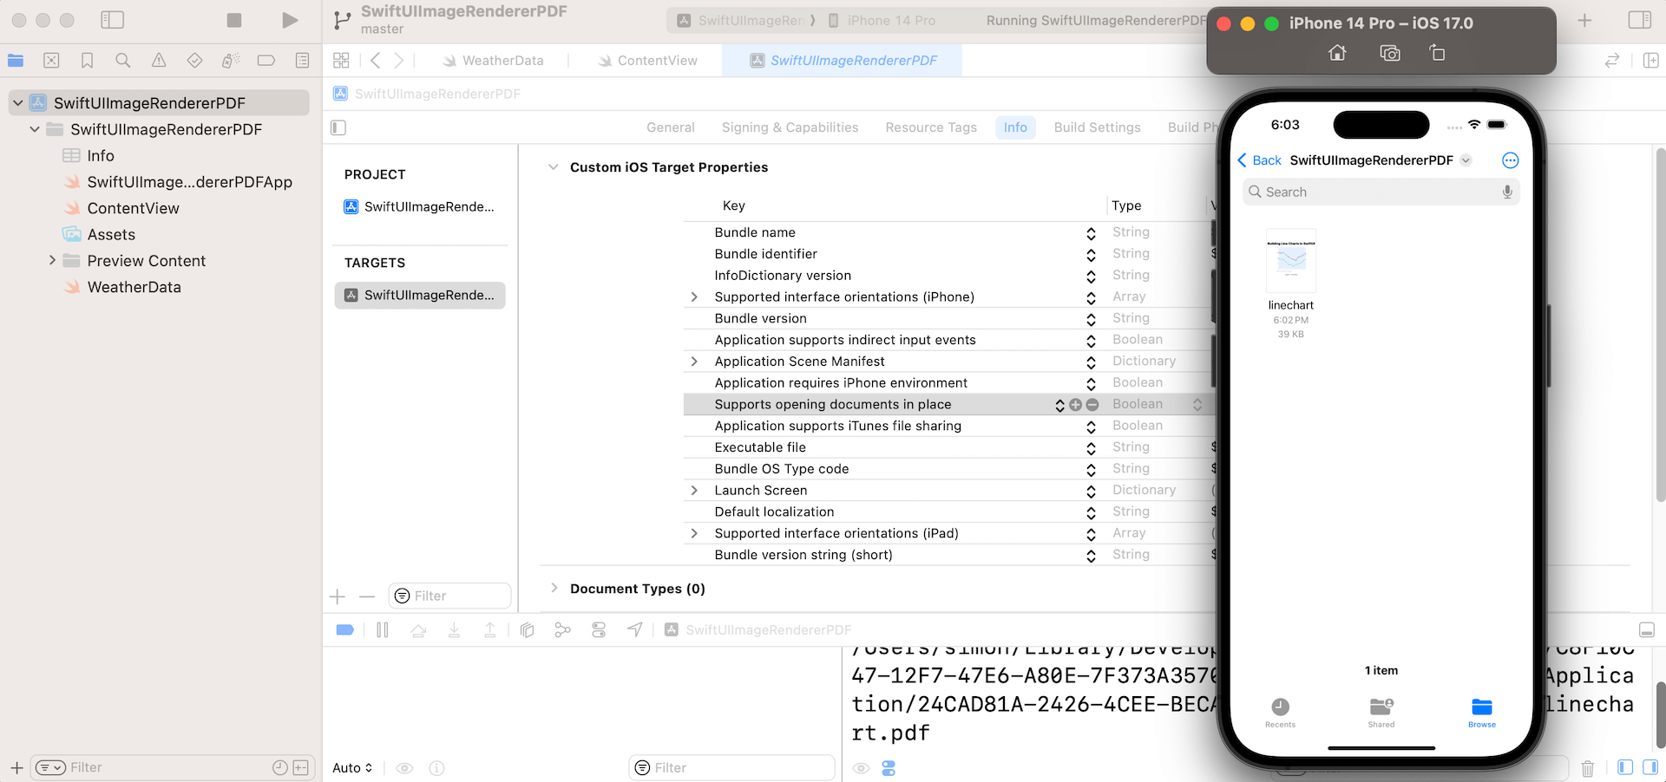
Task: Open the Report navigator icon
Action: (x=302, y=61)
